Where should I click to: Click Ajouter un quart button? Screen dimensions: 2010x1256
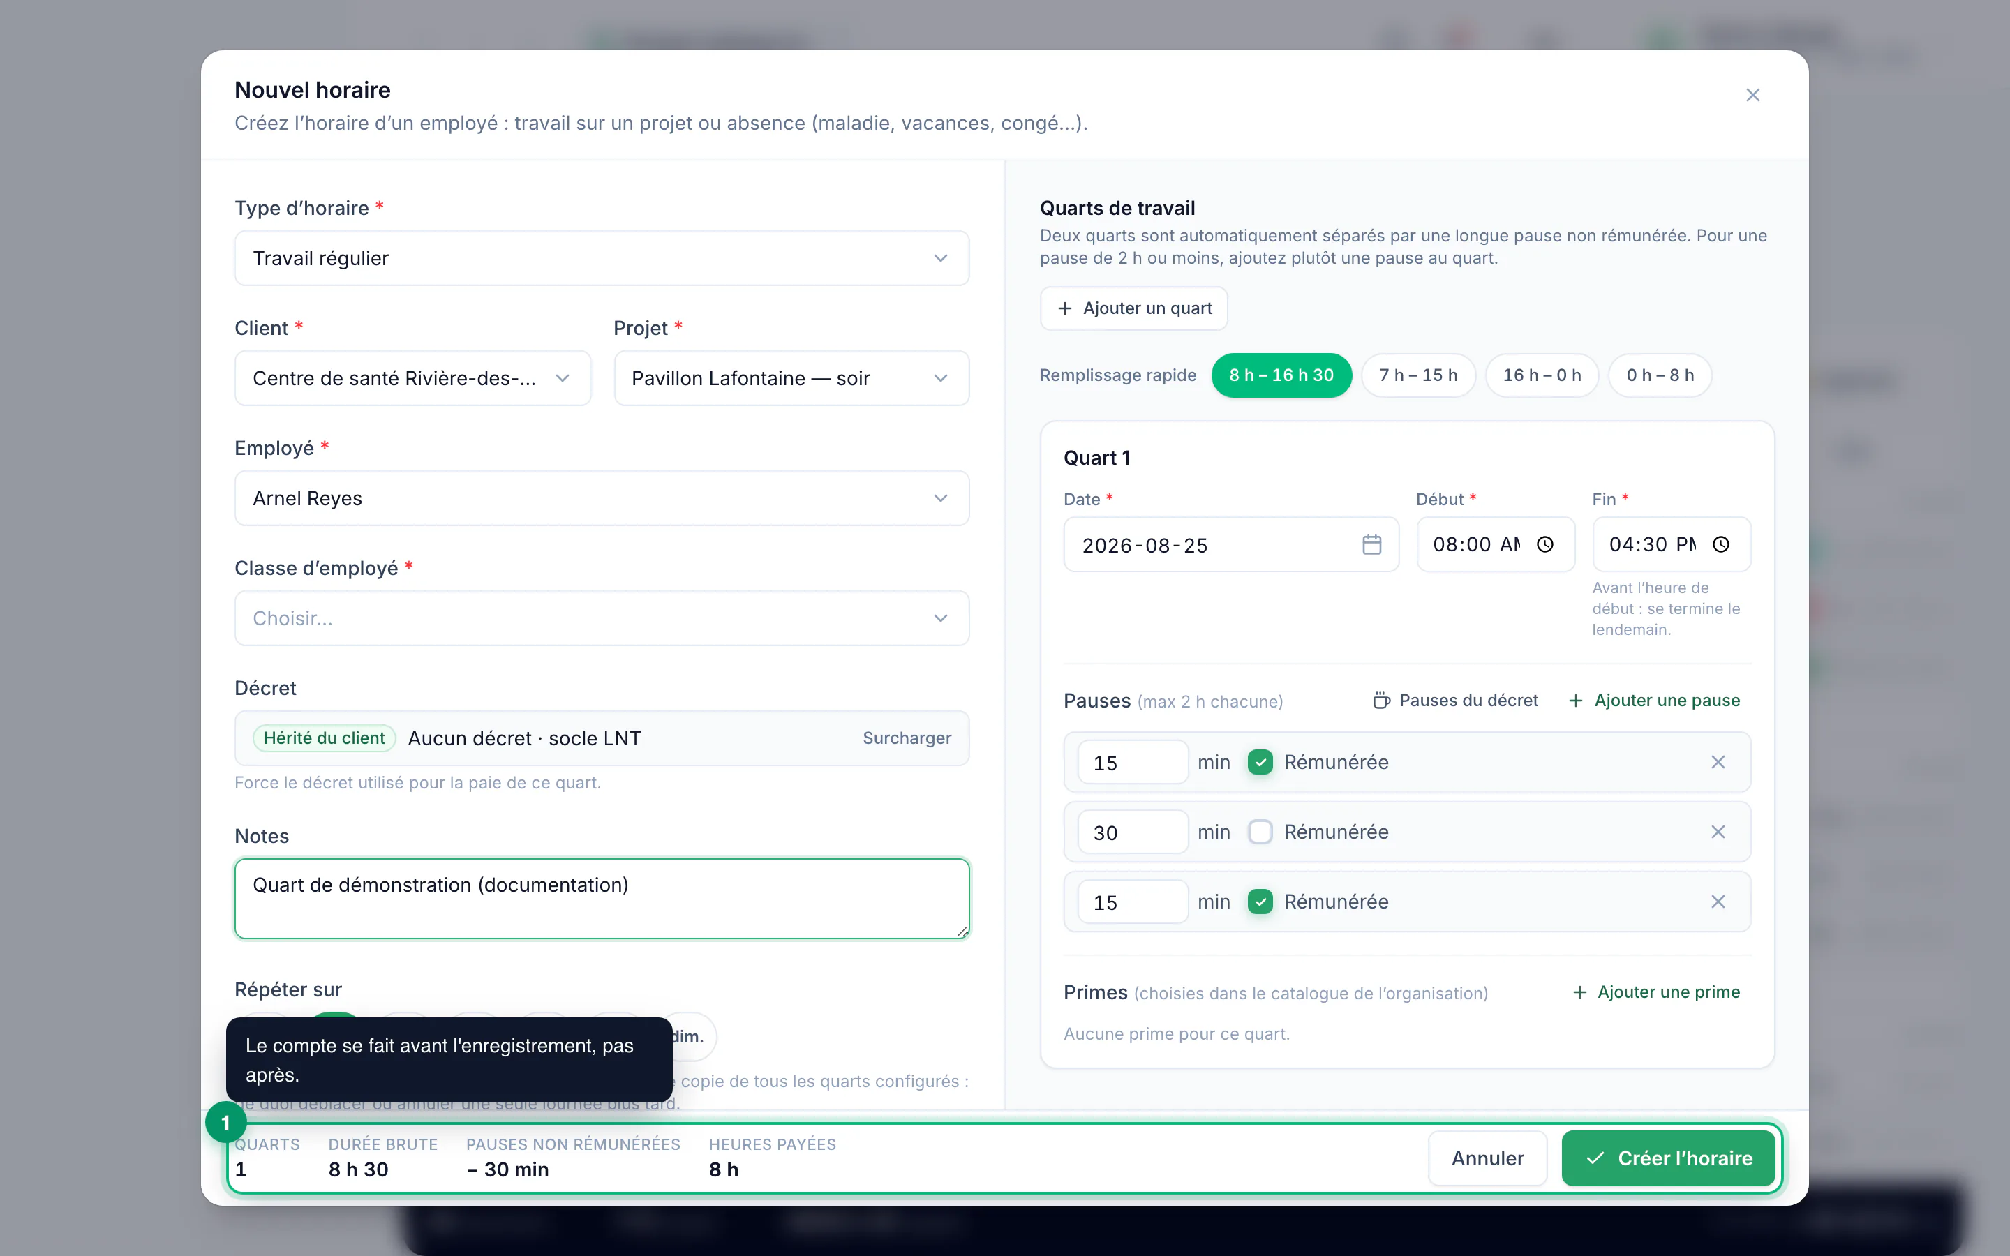(1133, 308)
